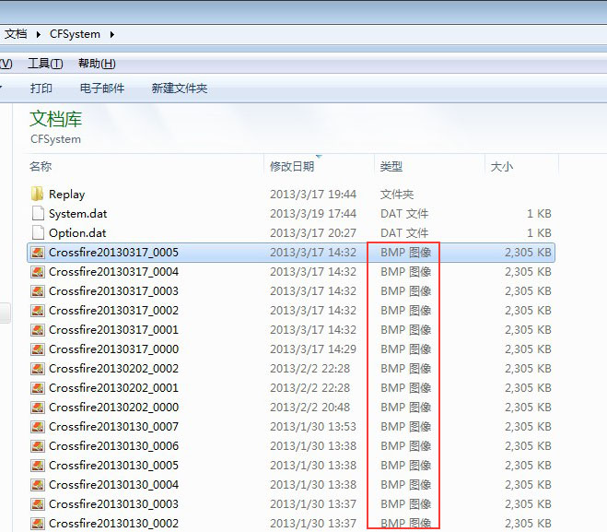
Task: Click the BMP icon of Crossfire20130317_0002
Action: click(38, 311)
